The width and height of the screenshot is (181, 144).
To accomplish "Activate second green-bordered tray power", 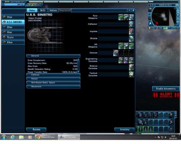I will coord(146,129).
